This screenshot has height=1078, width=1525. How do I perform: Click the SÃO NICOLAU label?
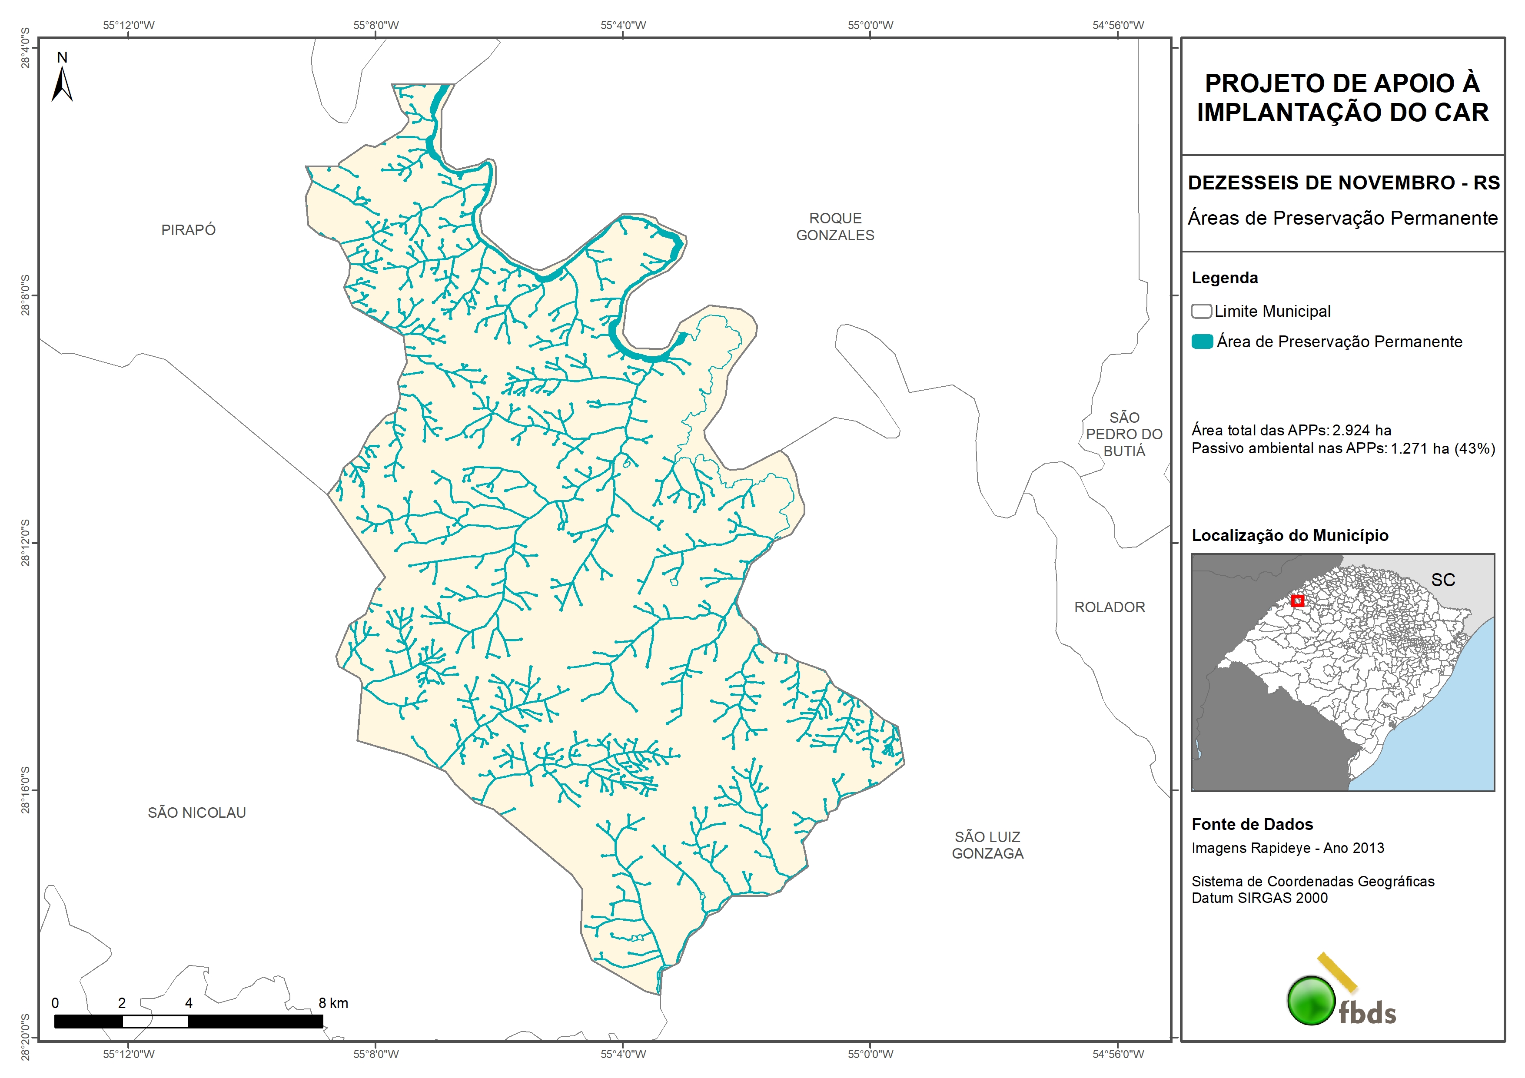pyautogui.click(x=196, y=813)
